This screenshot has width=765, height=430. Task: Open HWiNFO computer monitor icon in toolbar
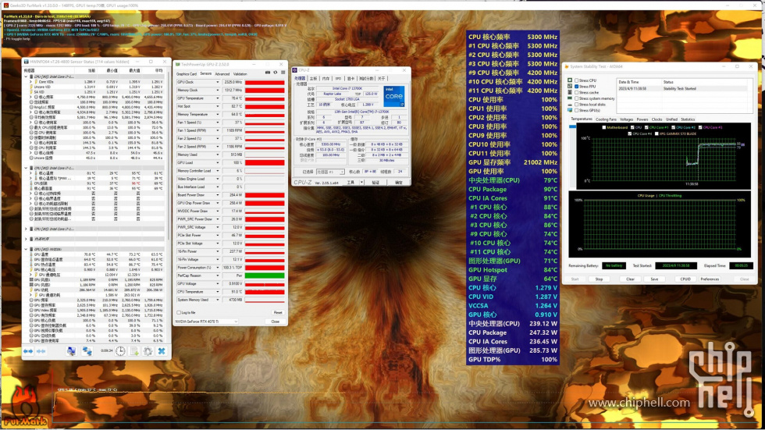tap(71, 351)
